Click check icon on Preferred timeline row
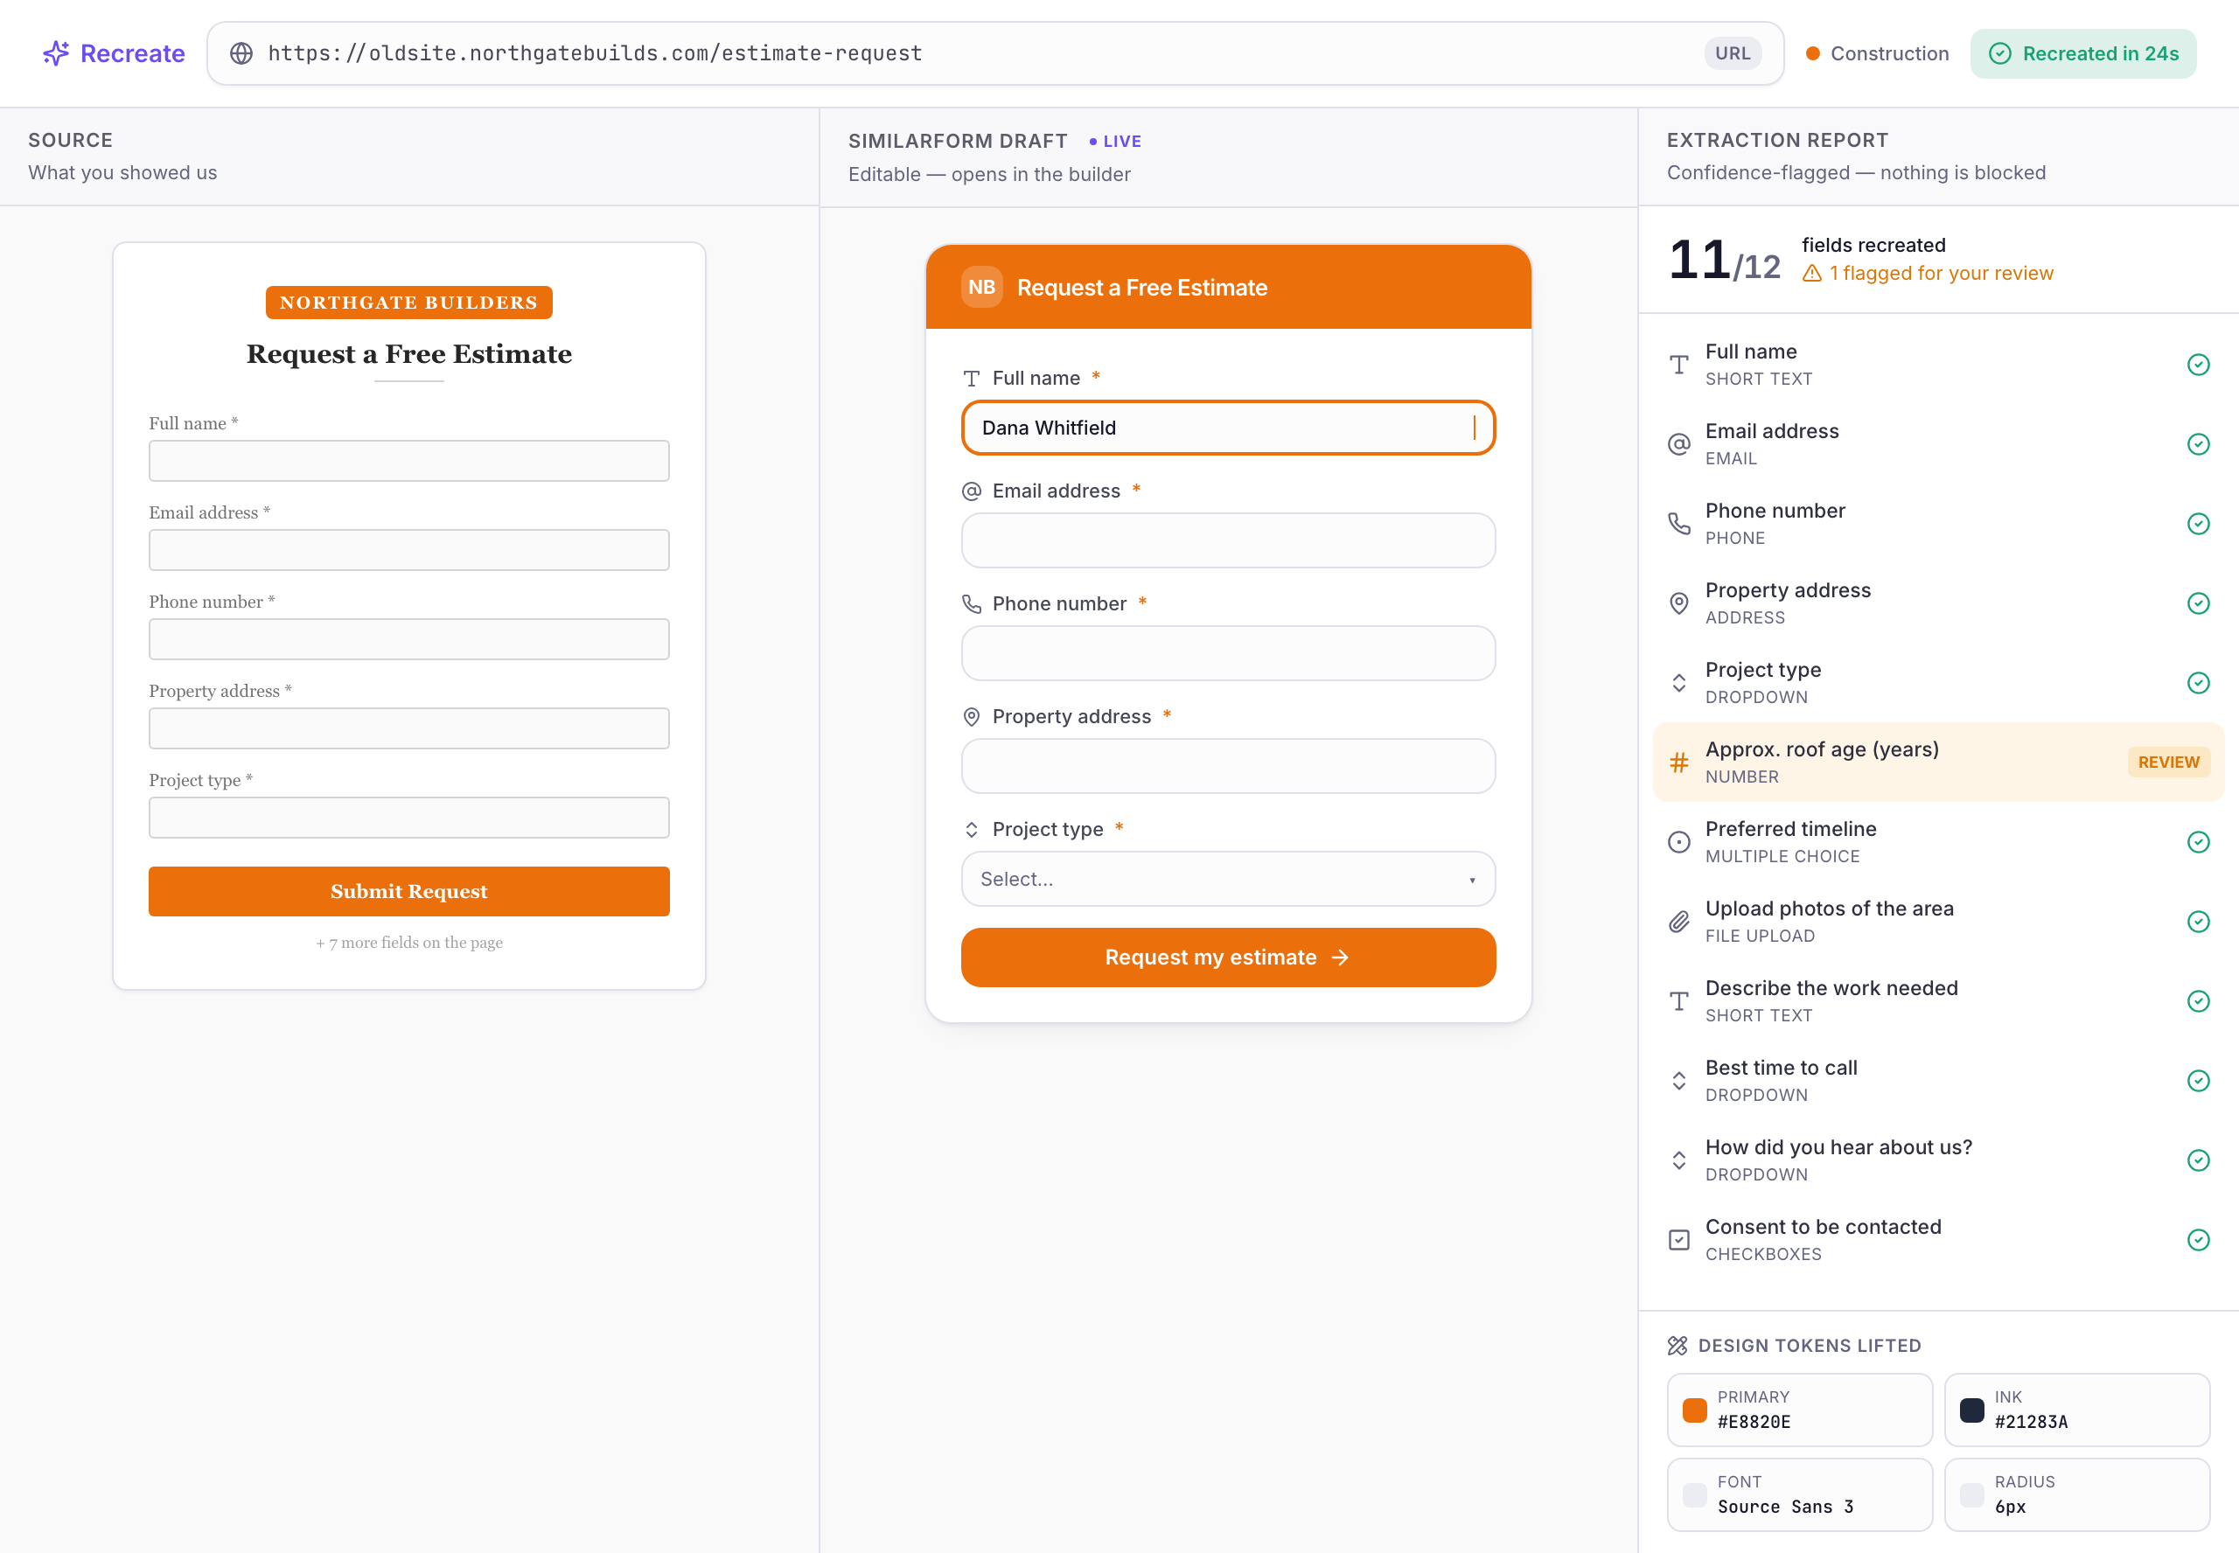The image size is (2239, 1553). (x=2198, y=842)
